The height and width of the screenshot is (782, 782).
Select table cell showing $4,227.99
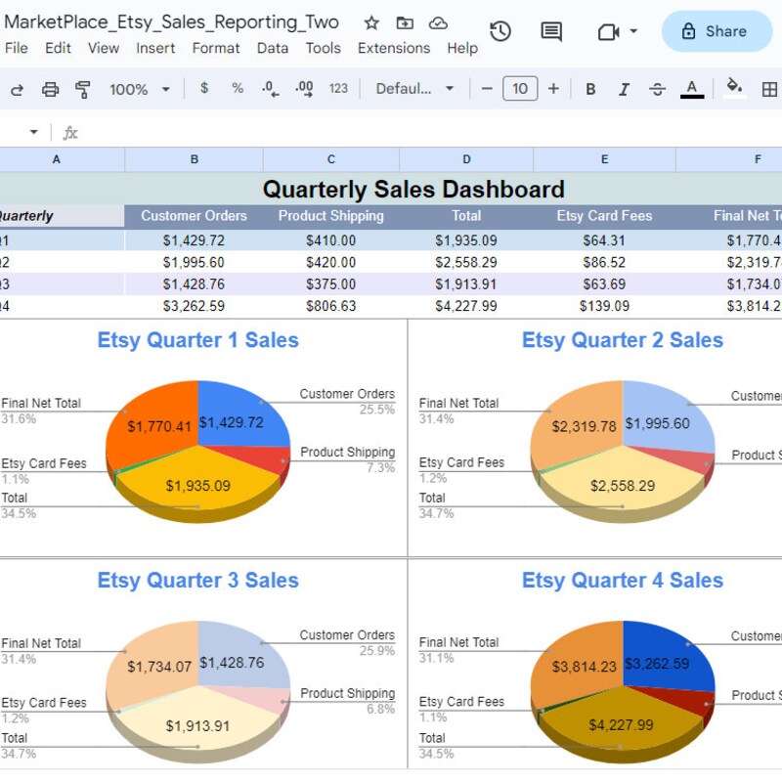click(466, 306)
